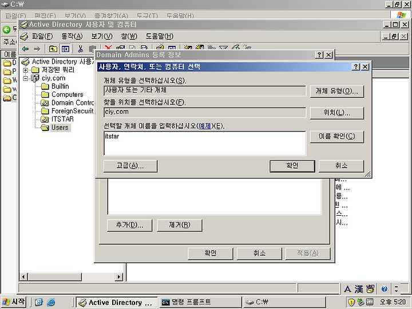Open the 창(W) menu
Viewport: 412px width, 309px height.
pos(129,36)
